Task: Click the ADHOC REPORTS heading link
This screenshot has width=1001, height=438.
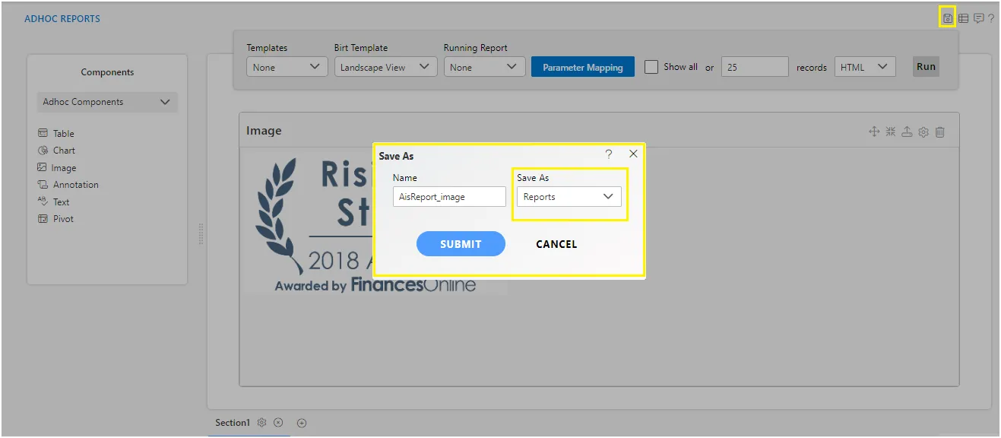Action: 62,19
